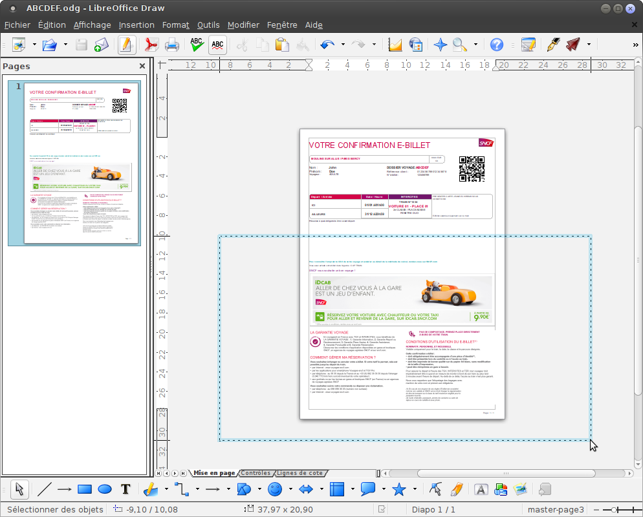643x517 pixels.
Task: Click the Fontwork Gallery icon
Action: [x=481, y=489]
